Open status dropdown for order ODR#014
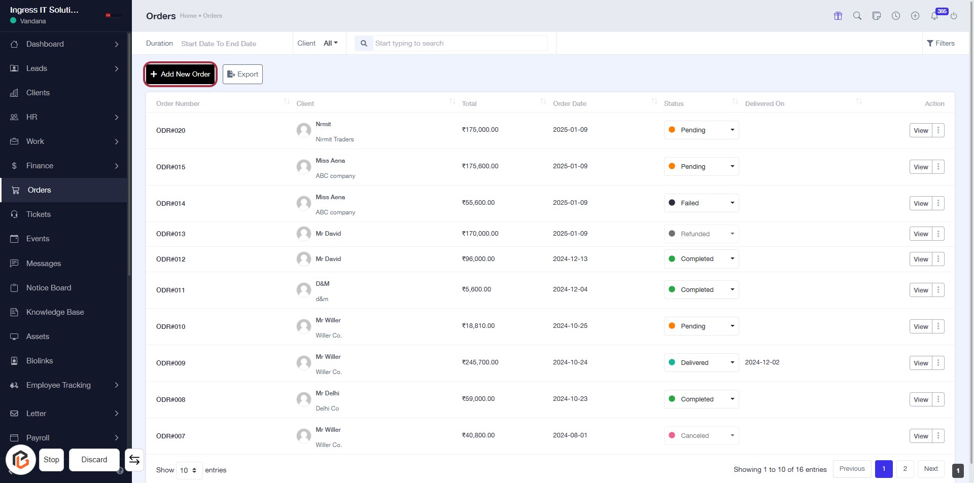The image size is (974, 483). (x=701, y=203)
